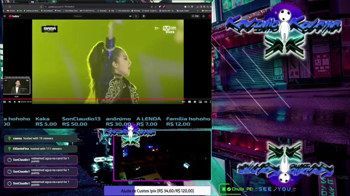Open YouTube notifications bell
Viewport: 350px width, 196px height.
203,16
